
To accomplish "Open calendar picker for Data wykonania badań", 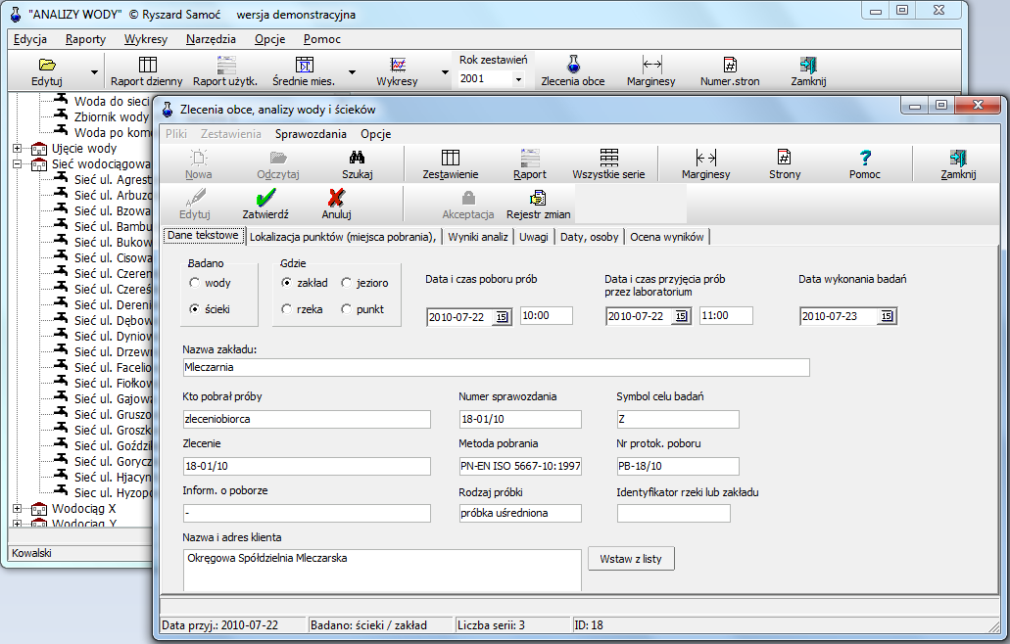I will pyautogui.click(x=887, y=316).
